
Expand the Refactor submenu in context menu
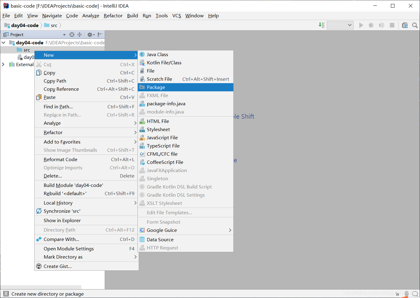click(86, 133)
